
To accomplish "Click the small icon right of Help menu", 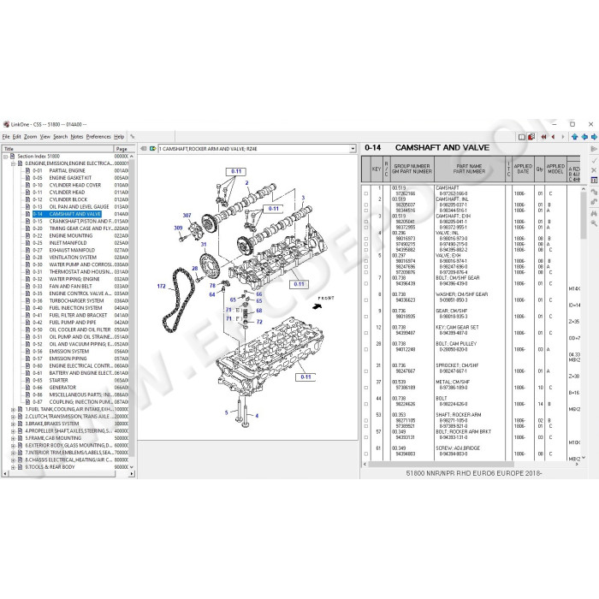I will (132, 137).
